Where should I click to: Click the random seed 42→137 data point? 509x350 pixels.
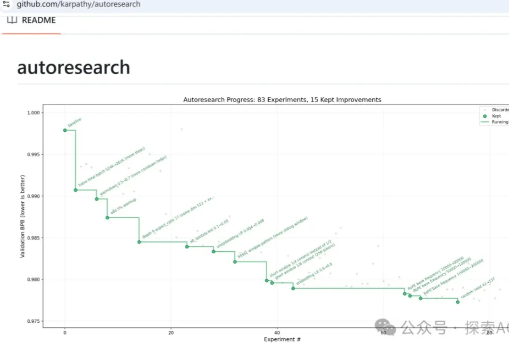point(458,302)
